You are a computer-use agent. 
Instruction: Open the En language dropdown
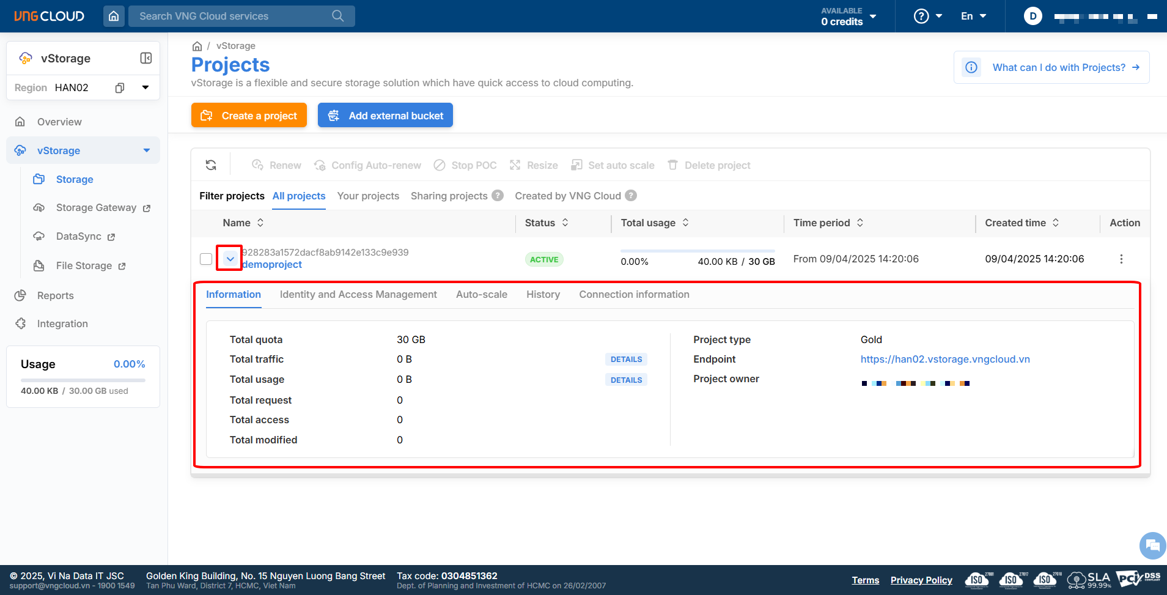(973, 16)
